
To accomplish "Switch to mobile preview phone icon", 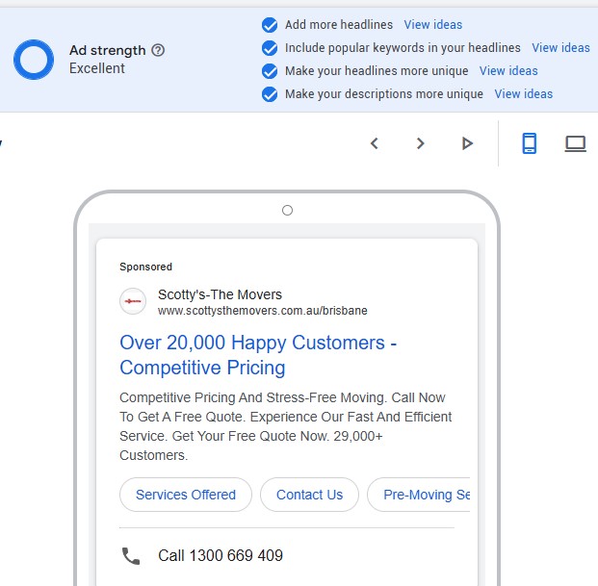I will tap(529, 143).
